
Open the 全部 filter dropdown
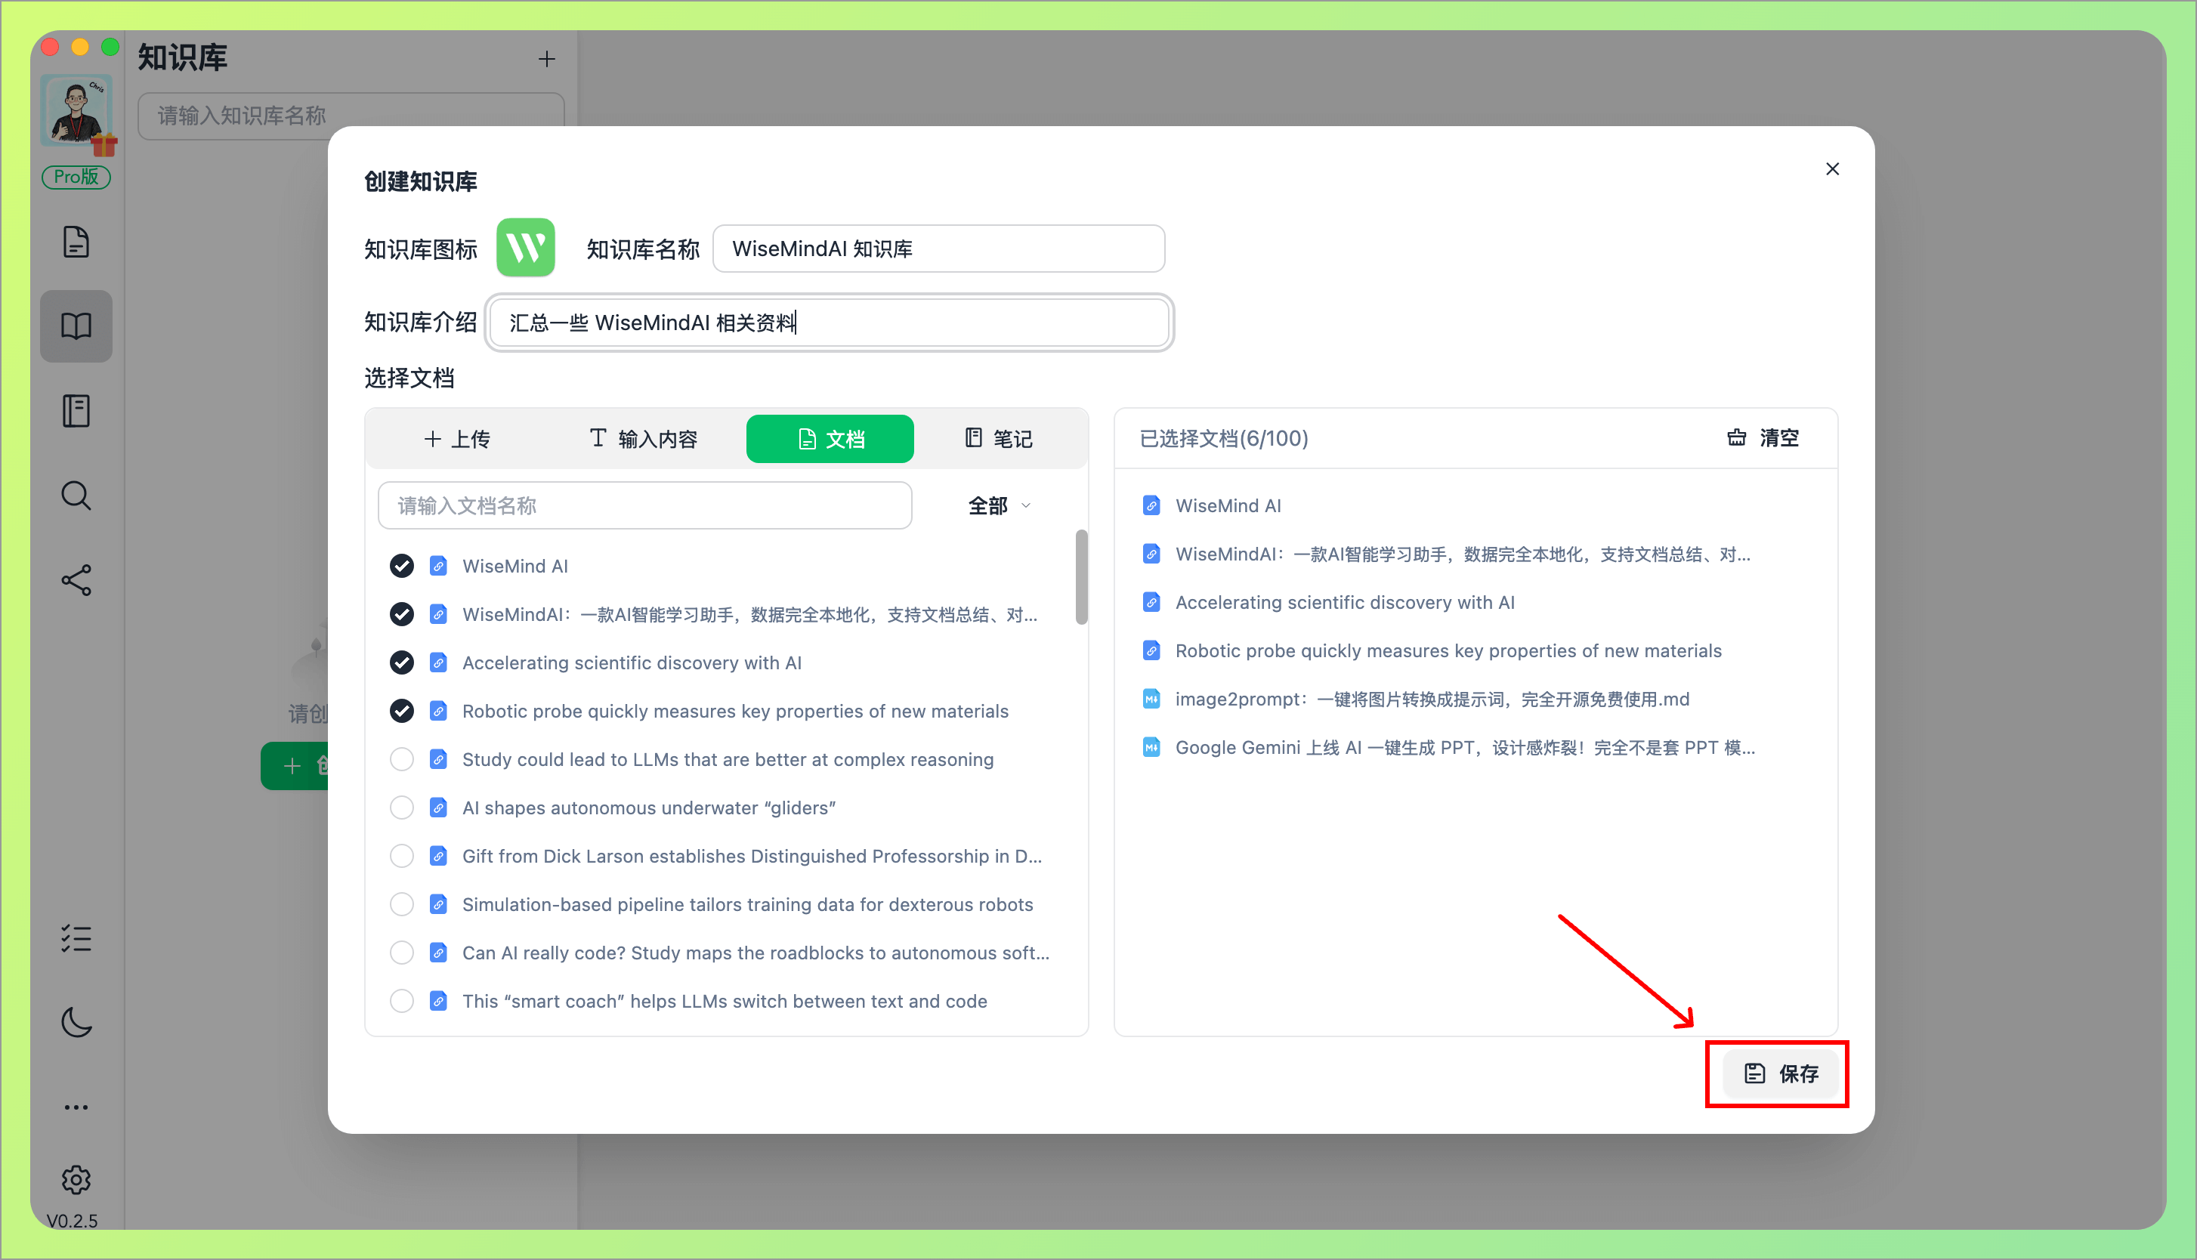(997, 505)
